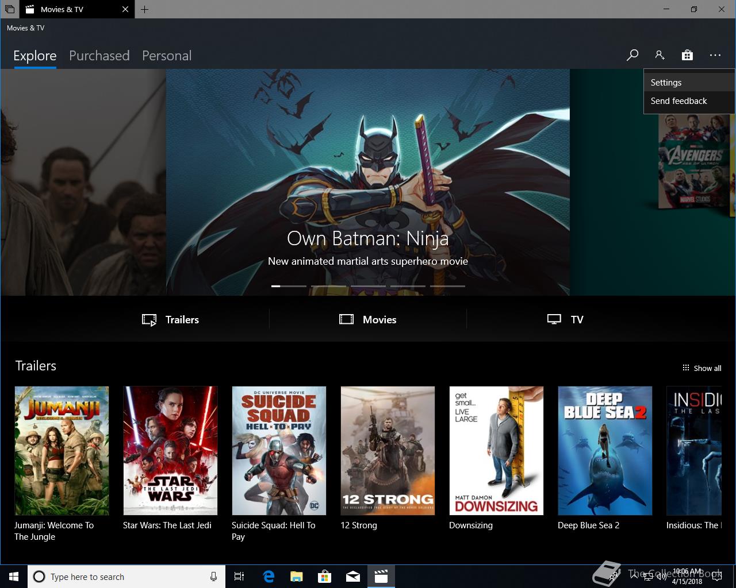This screenshot has width=736, height=588.
Task: Switch to the Purchased tab
Action: (99, 56)
